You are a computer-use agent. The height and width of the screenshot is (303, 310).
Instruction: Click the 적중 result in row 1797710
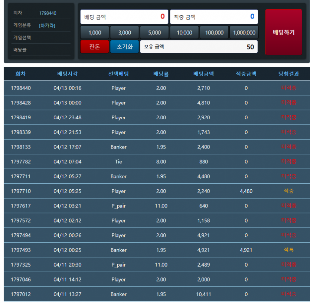click(288, 191)
